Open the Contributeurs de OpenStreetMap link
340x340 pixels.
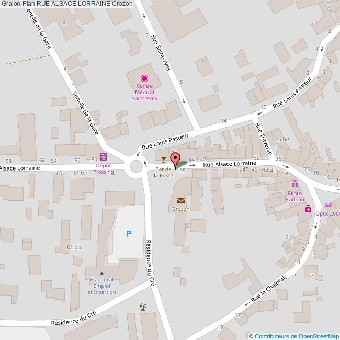point(297,336)
